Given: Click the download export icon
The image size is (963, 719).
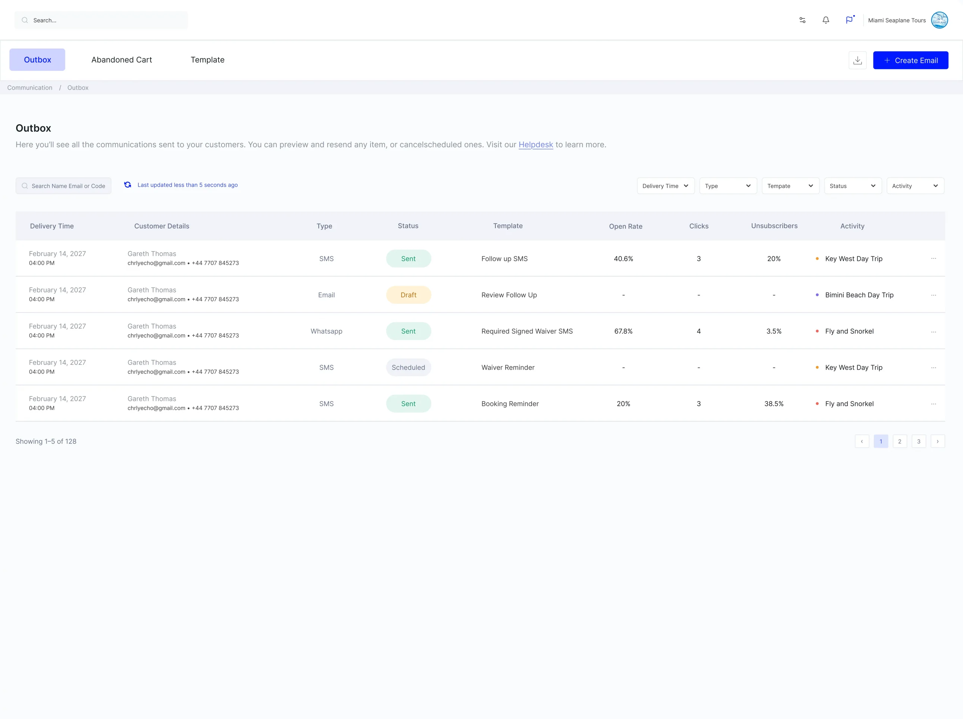Looking at the screenshot, I should (x=858, y=60).
